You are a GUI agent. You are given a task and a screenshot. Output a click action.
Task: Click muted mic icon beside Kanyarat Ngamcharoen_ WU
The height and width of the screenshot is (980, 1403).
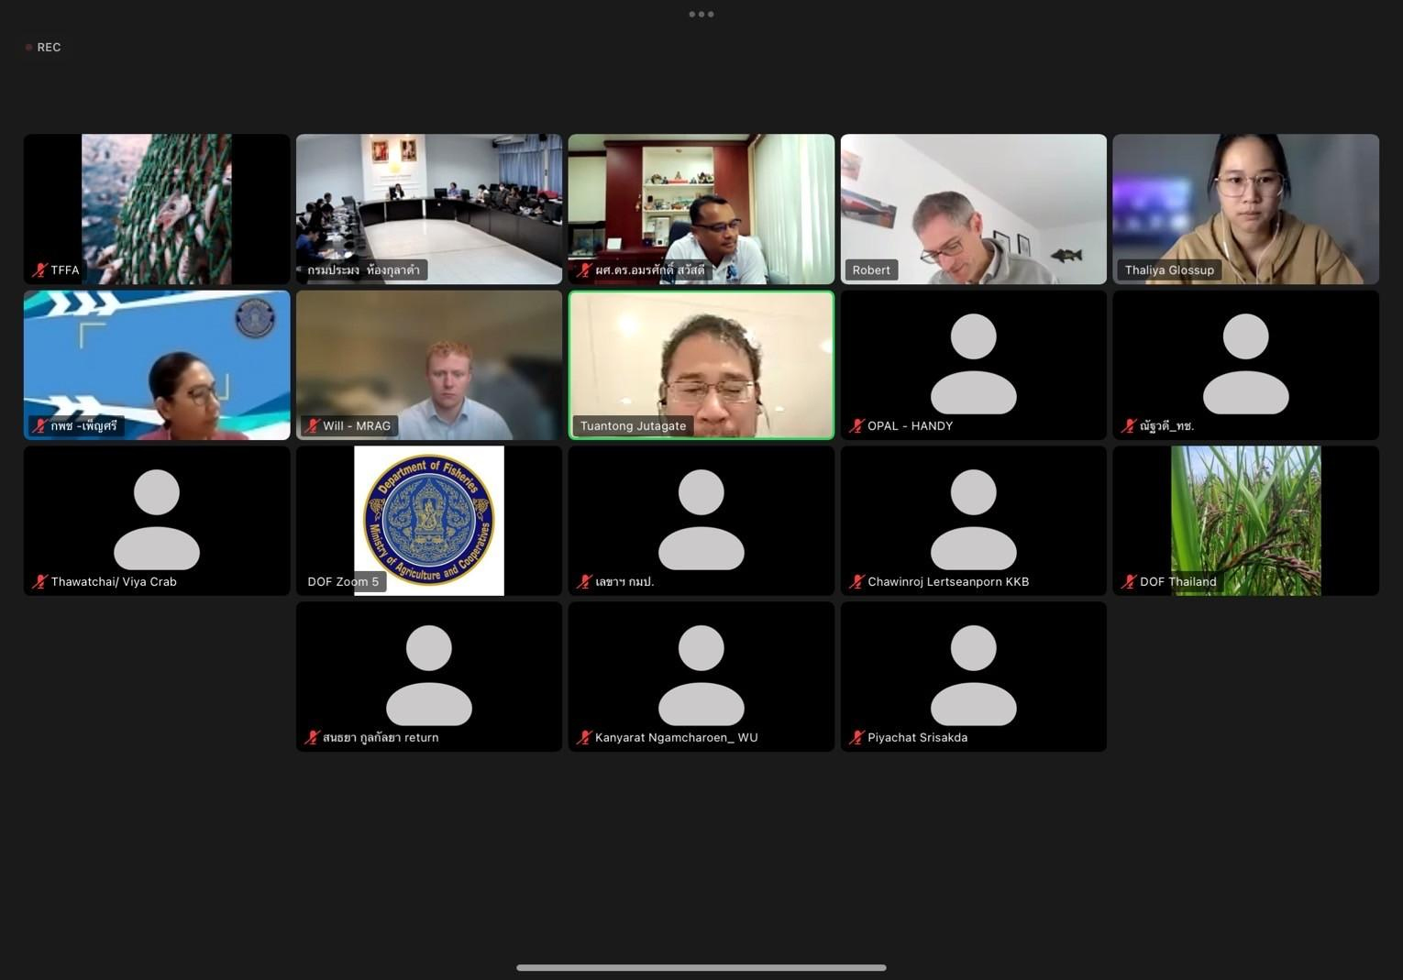click(584, 737)
